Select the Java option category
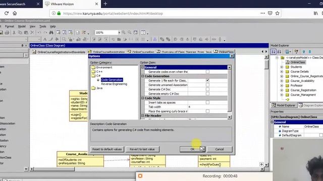 click(x=99, y=88)
